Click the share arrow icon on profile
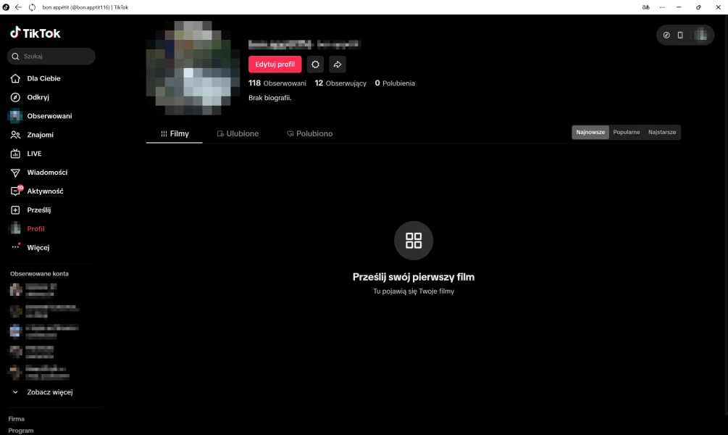The width and height of the screenshot is (728, 435). pos(337,65)
